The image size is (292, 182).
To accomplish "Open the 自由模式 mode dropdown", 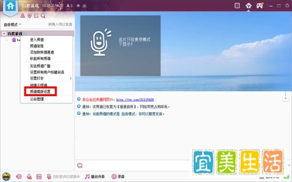I will coord(12,24).
